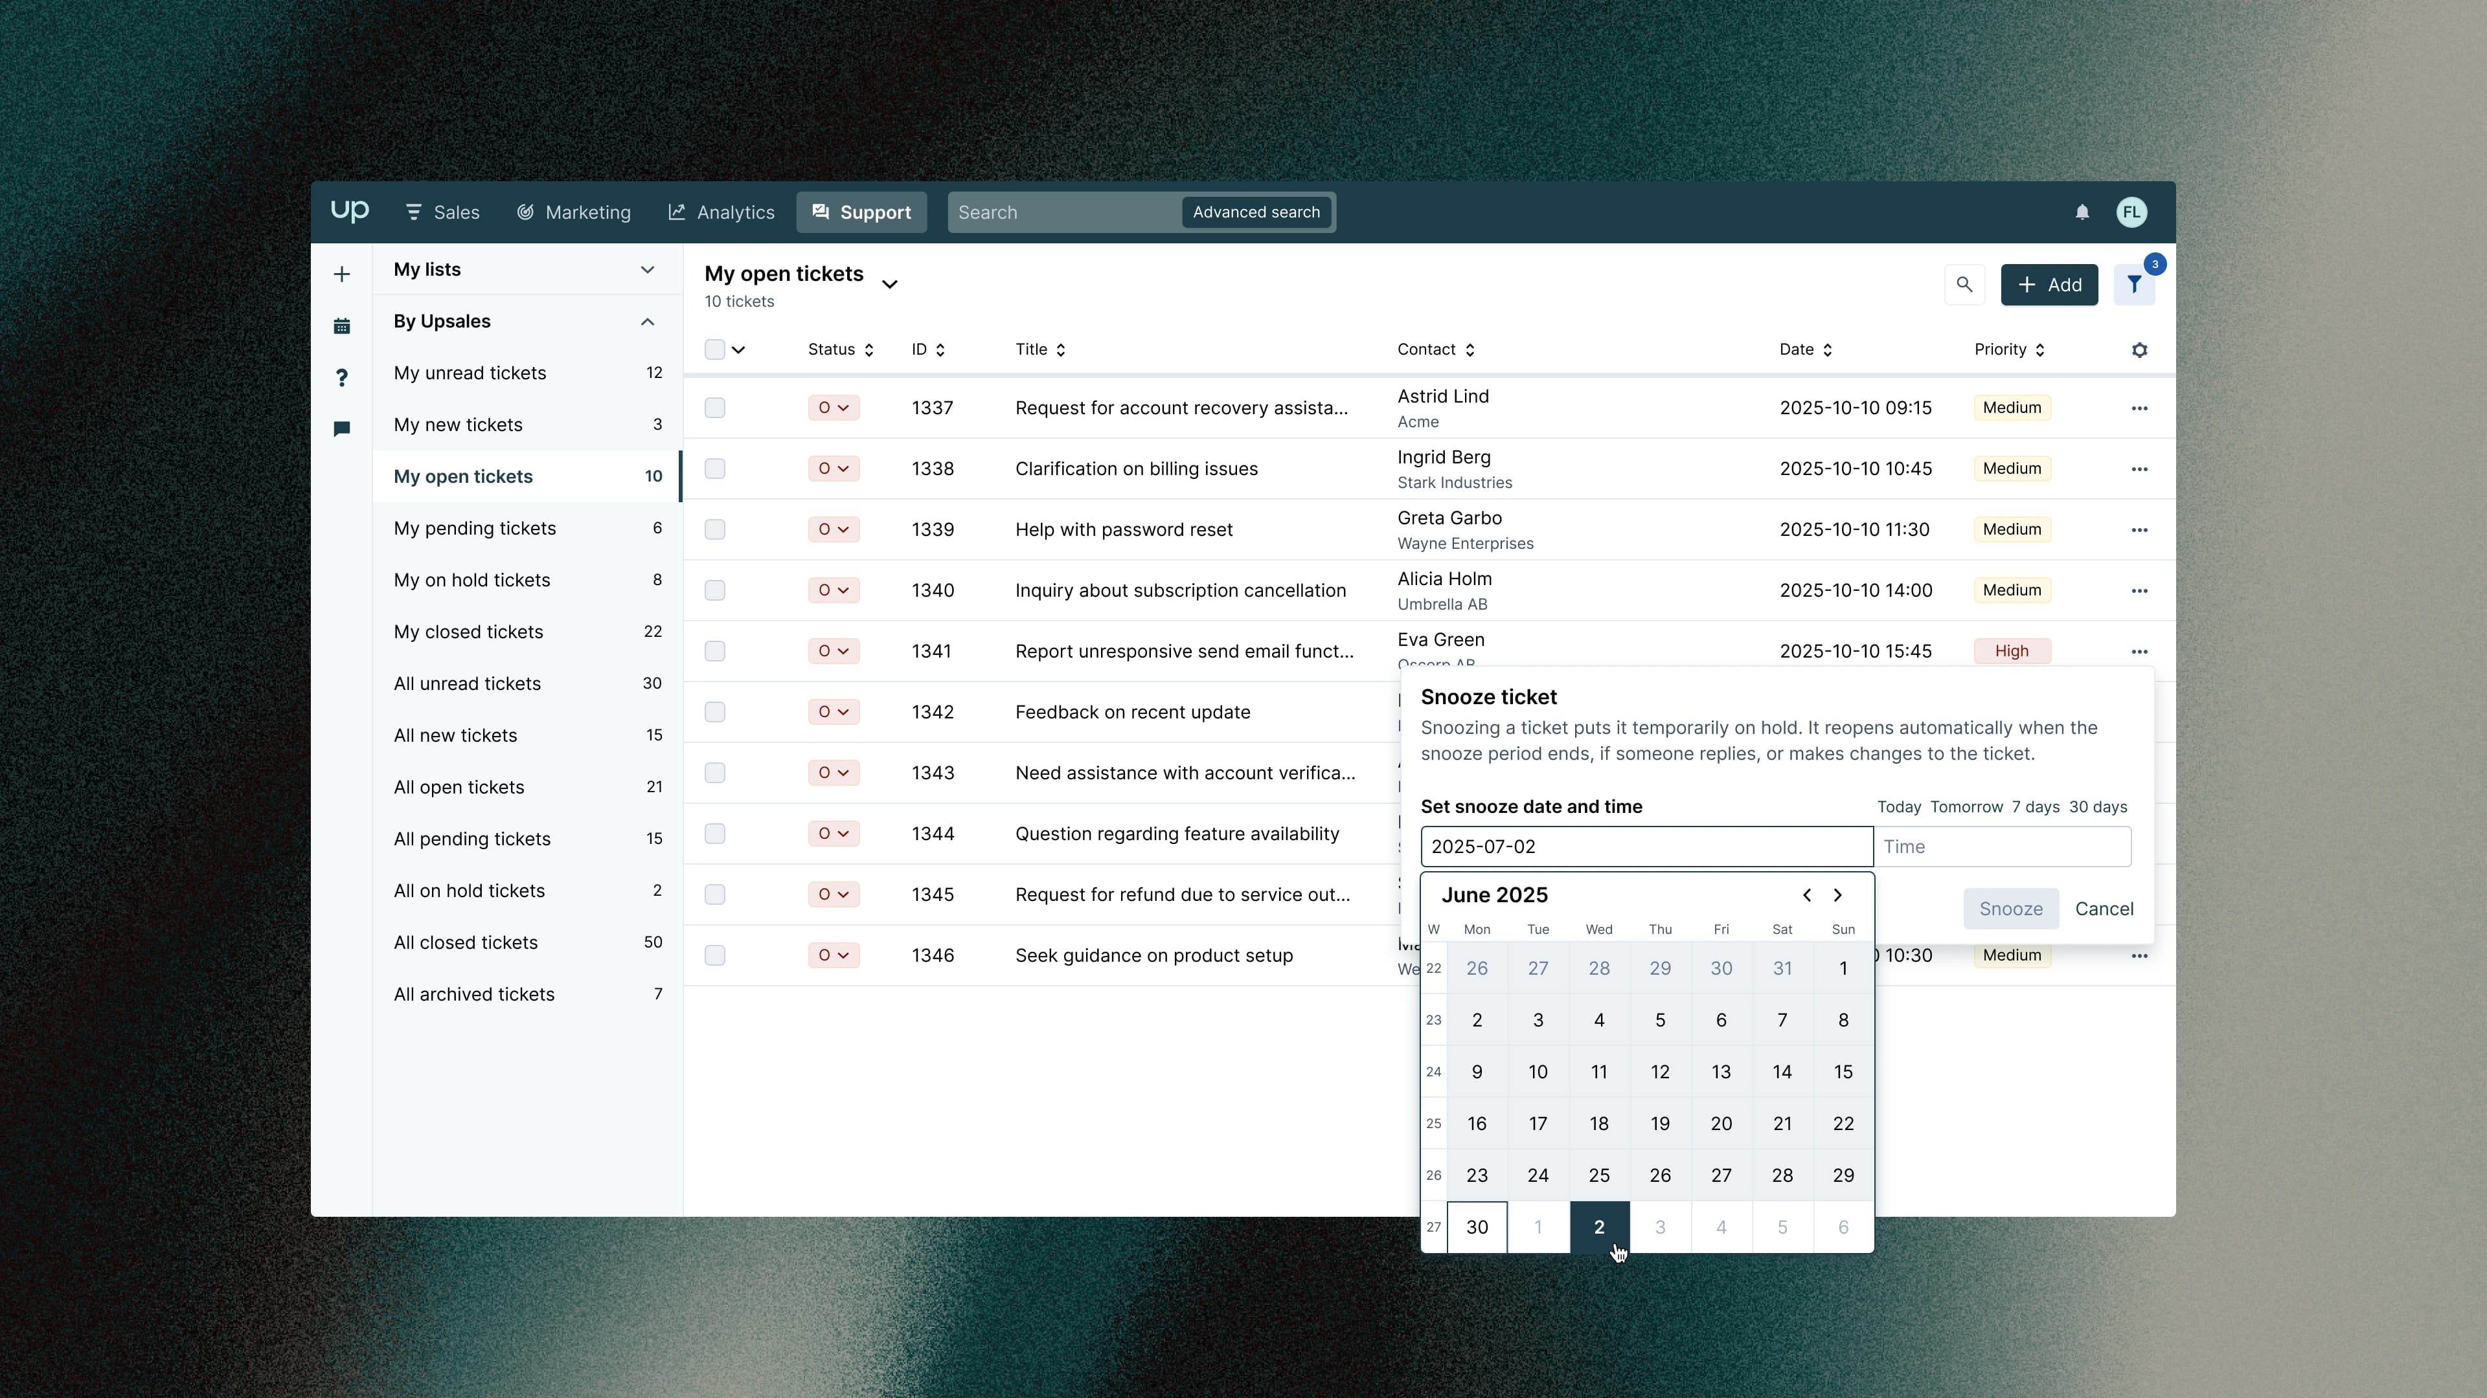Open My pending tickets list
Image resolution: width=2487 pixels, height=1398 pixels.
(475, 527)
